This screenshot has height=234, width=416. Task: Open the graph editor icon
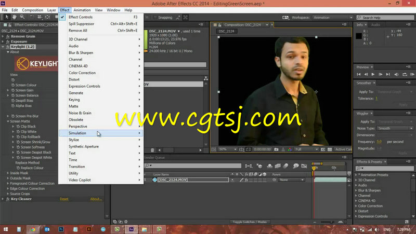click(304, 166)
